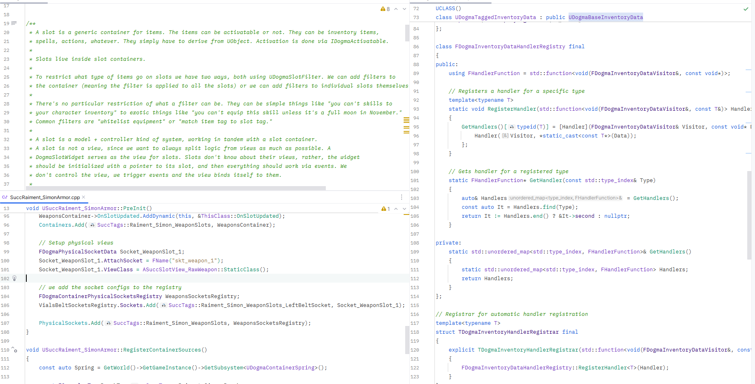Click the horizontal scrollbar under the comment editor
Screen dimensions: 755x384
click(176, 188)
